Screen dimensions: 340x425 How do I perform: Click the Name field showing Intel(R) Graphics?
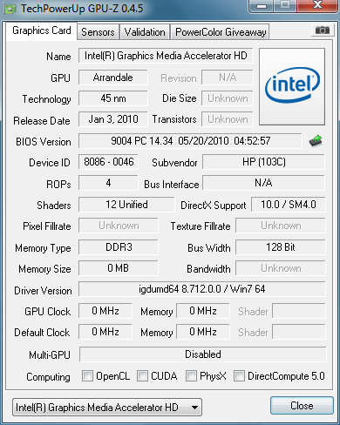[x=166, y=56]
